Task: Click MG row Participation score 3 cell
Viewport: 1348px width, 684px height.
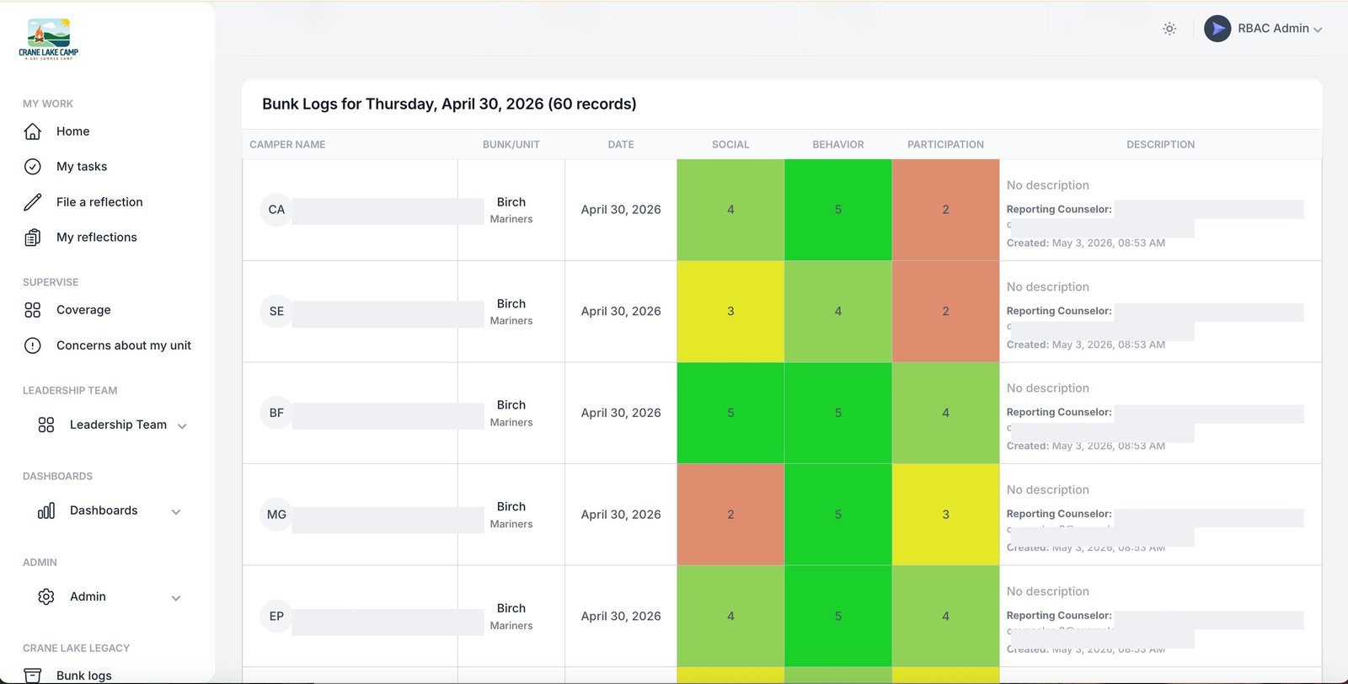Action: click(945, 515)
